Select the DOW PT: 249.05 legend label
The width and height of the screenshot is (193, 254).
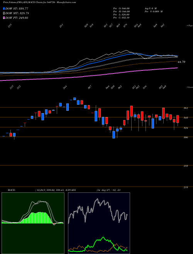[x=17, y=18]
